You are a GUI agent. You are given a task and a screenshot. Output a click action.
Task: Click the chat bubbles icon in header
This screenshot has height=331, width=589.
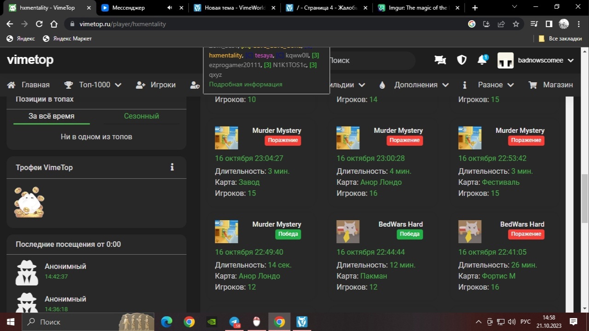[x=440, y=60]
